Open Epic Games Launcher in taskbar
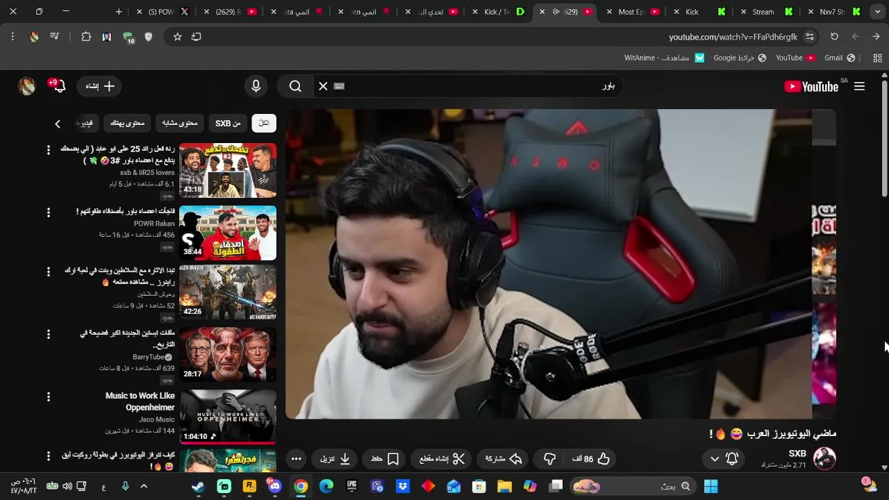 tap(352, 486)
